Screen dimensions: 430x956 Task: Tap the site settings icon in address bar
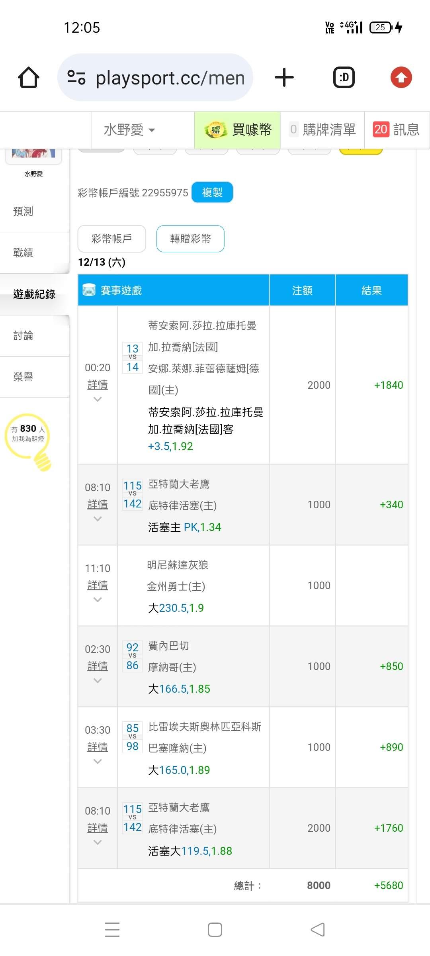point(76,77)
